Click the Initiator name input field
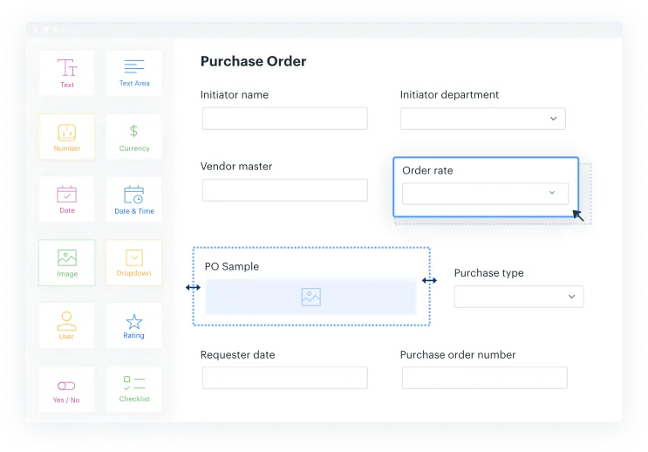The width and height of the screenshot is (648, 452). (x=284, y=119)
